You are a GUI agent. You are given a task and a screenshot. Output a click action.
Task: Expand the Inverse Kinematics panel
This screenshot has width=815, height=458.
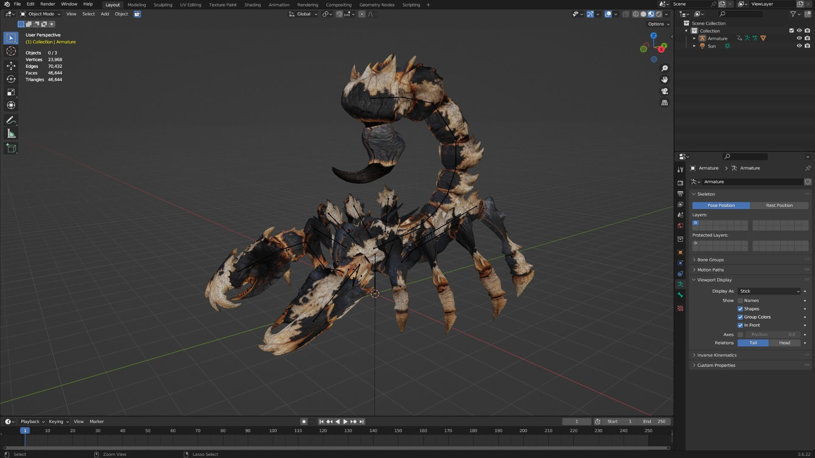pyautogui.click(x=717, y=355)
